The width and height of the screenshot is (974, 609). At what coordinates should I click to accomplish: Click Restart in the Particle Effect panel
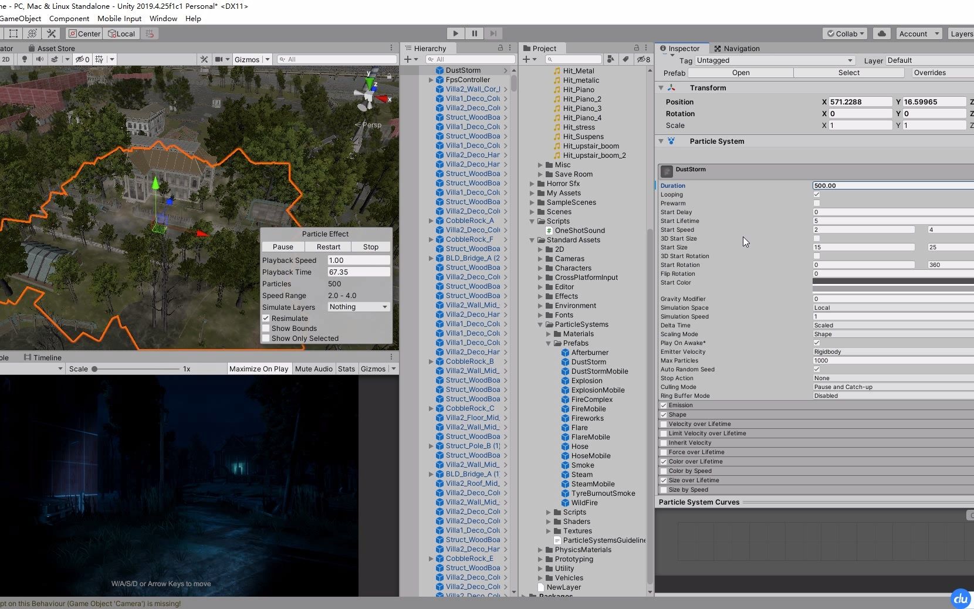click(327, 246)
